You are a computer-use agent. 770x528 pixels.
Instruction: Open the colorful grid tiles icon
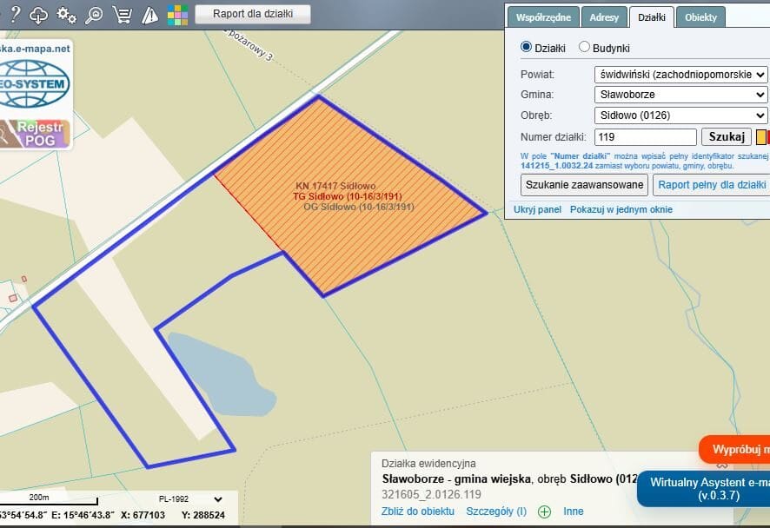[177, 14]
